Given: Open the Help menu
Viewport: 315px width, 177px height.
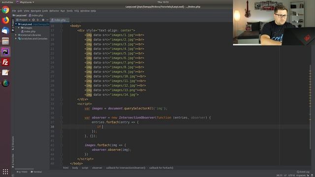Looking at the screenshot, I should (x=93, y=11).
